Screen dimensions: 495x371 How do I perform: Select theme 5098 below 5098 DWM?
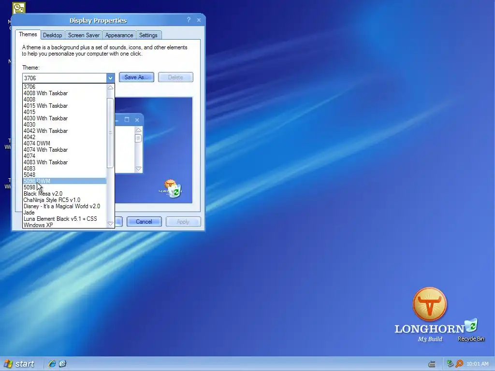pos(65,187)
